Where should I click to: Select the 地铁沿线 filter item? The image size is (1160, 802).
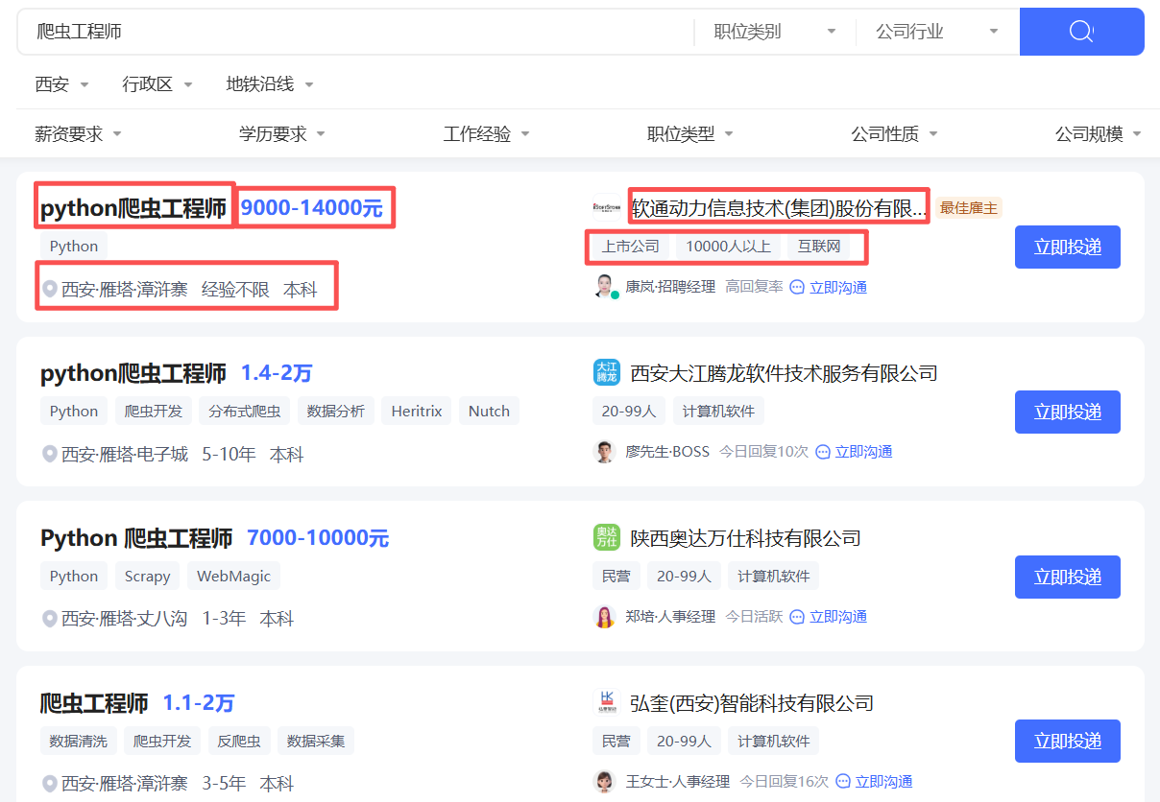click(269, 83)
